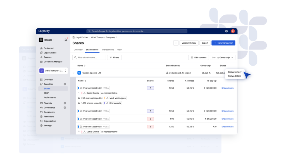Go to Orbit Transport Company breadcrumb
The image size is (286, 161).
tap(103, 37)
